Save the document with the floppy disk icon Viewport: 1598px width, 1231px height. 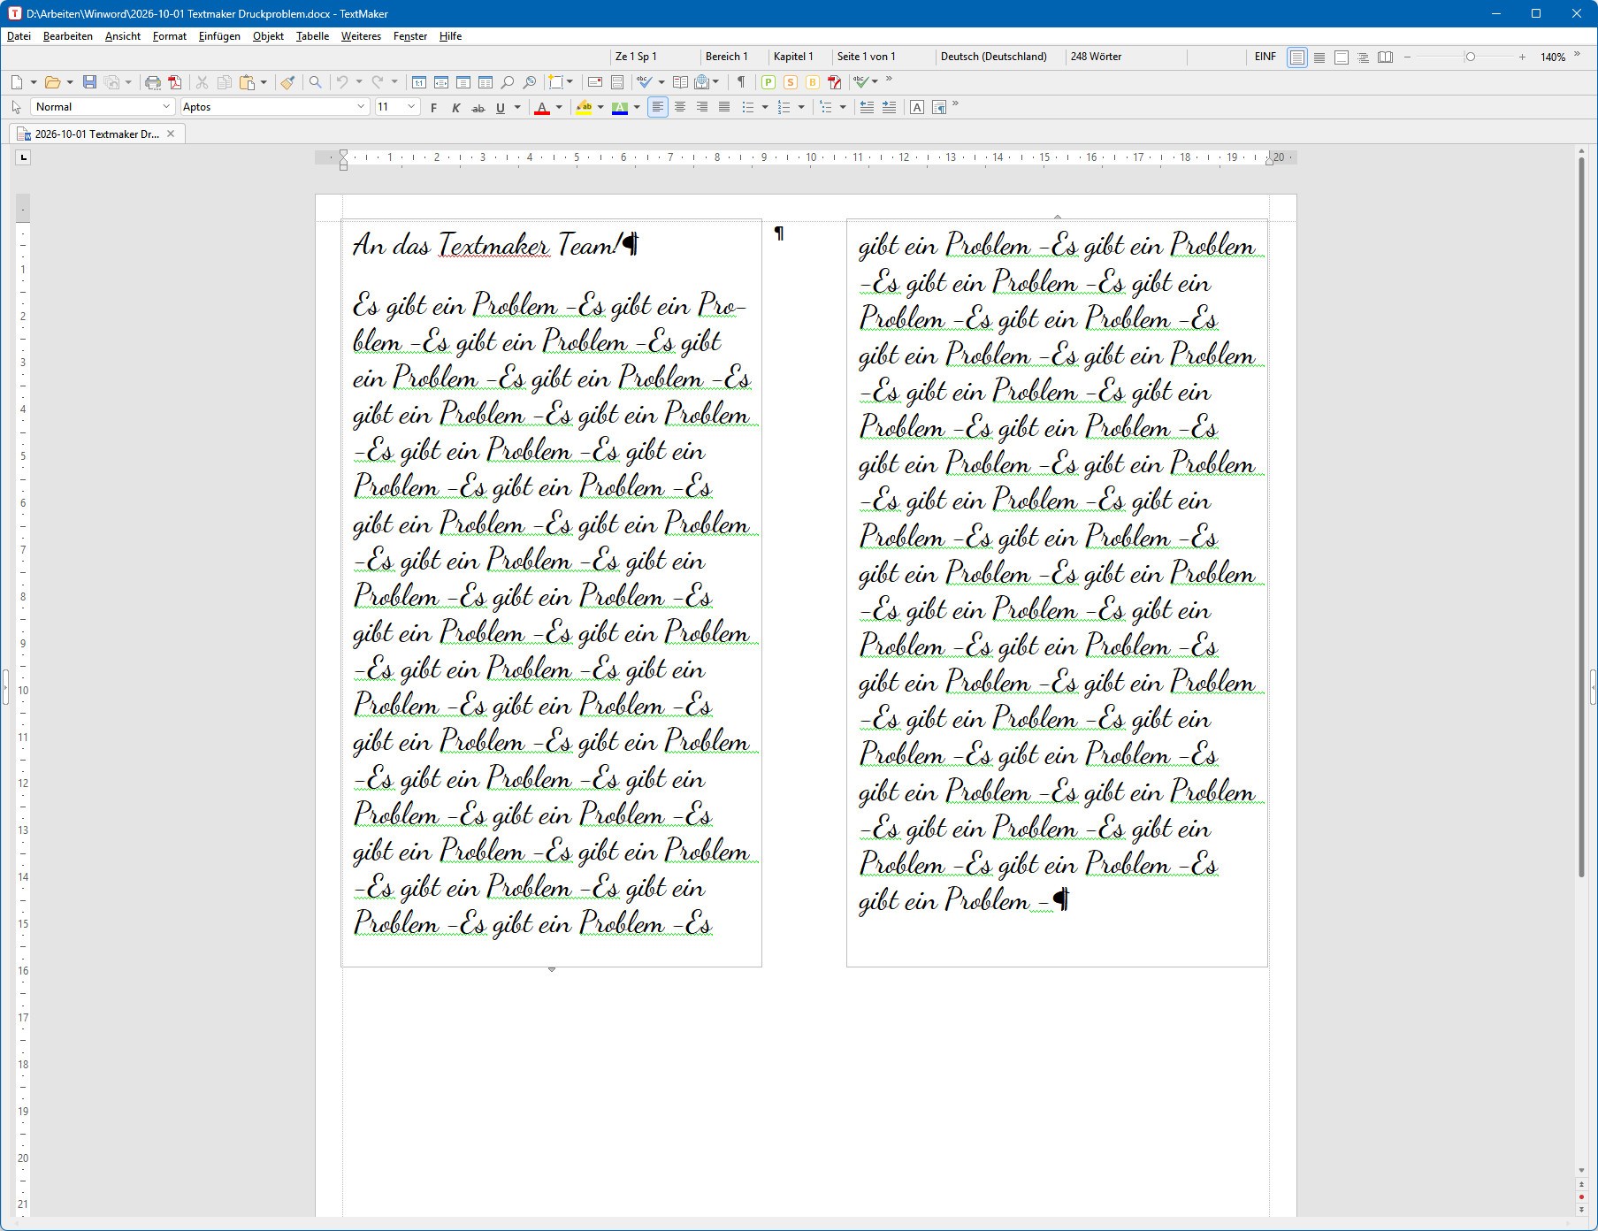tap(89, 82)
